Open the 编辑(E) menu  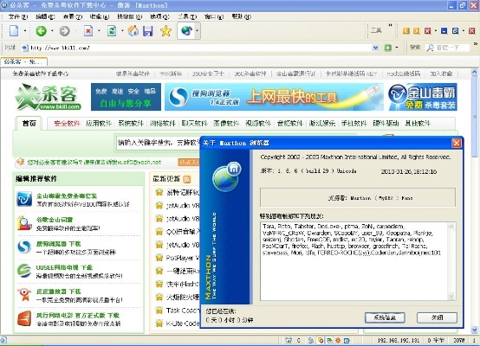pyautogui.click(x=45, y=16)
